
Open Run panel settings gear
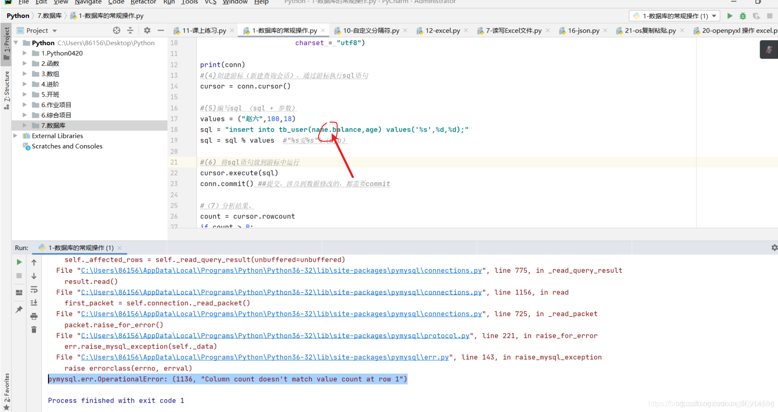tap(774, 247)
